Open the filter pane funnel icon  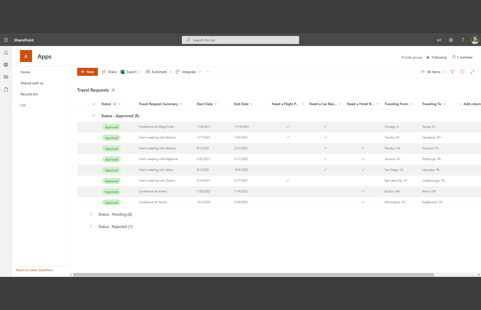pyautogui.click(x=452, y=72)
